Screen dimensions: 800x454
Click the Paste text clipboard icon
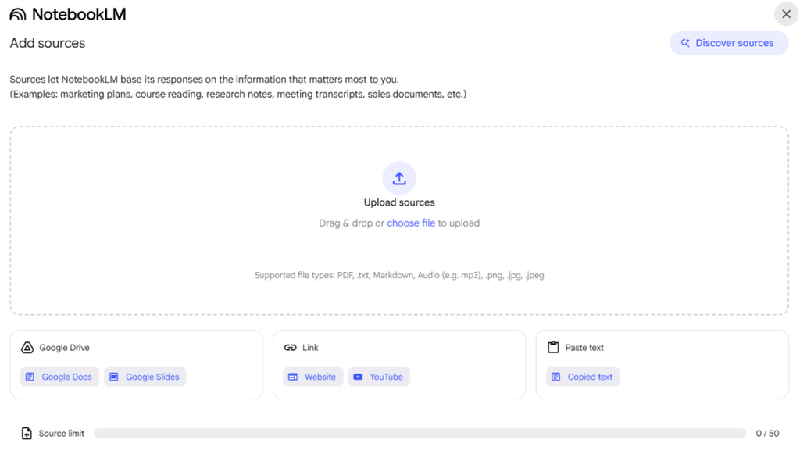[x=553, y=348]
